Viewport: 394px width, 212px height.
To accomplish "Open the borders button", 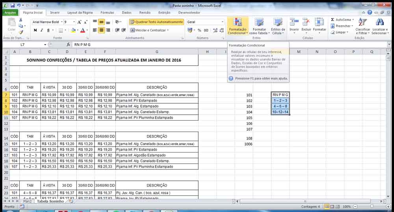I will point(61,30).
